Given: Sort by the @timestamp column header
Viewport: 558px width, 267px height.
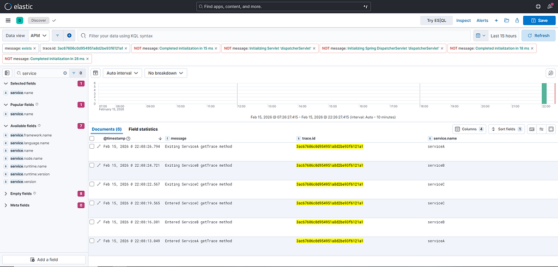Looking at the screenshot, I should tap(114, 138).
